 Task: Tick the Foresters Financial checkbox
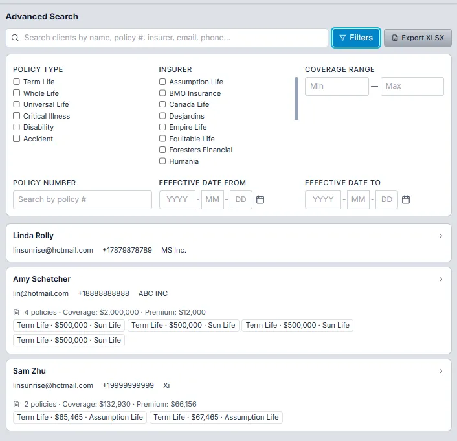(162, 150)
